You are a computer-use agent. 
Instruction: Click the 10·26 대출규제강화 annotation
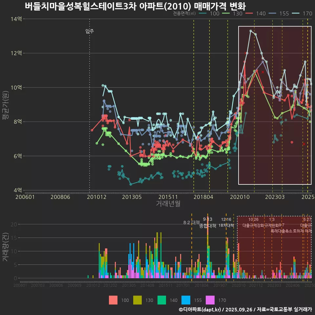[253, 222]
